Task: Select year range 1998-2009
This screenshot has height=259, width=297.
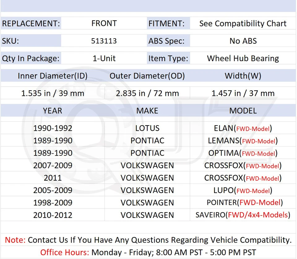Action: tap(53, 203)
